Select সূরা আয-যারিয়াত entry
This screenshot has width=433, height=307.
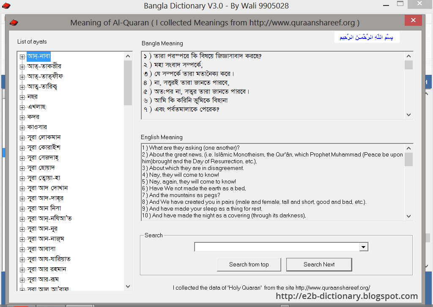(x=49, y=259)
